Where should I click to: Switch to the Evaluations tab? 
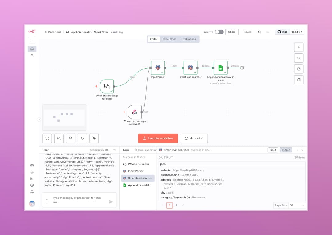click(188, 39)
